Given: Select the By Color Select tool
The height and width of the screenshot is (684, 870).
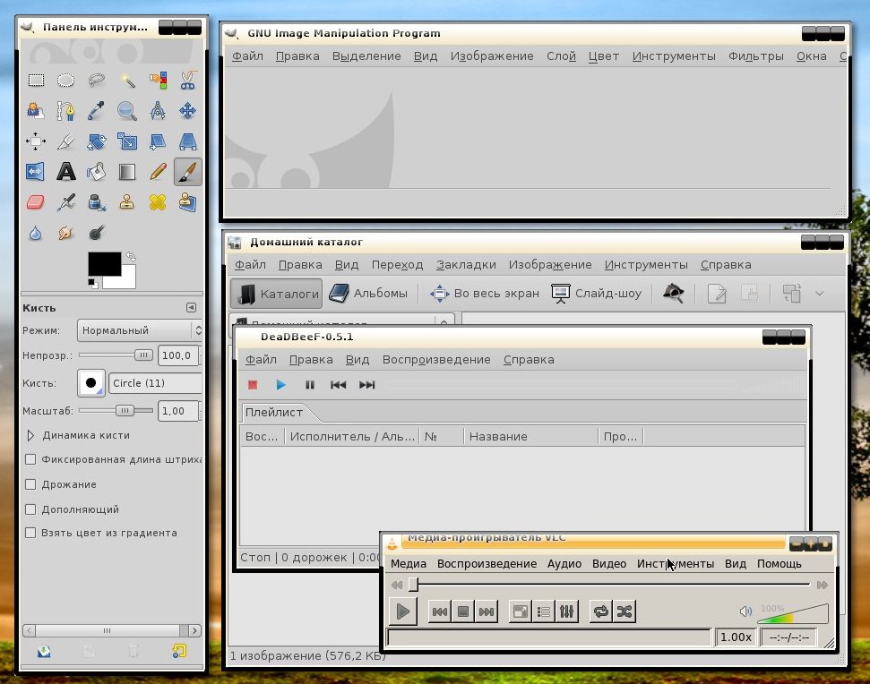Looking at the screenshot, I should pos(158,81).
